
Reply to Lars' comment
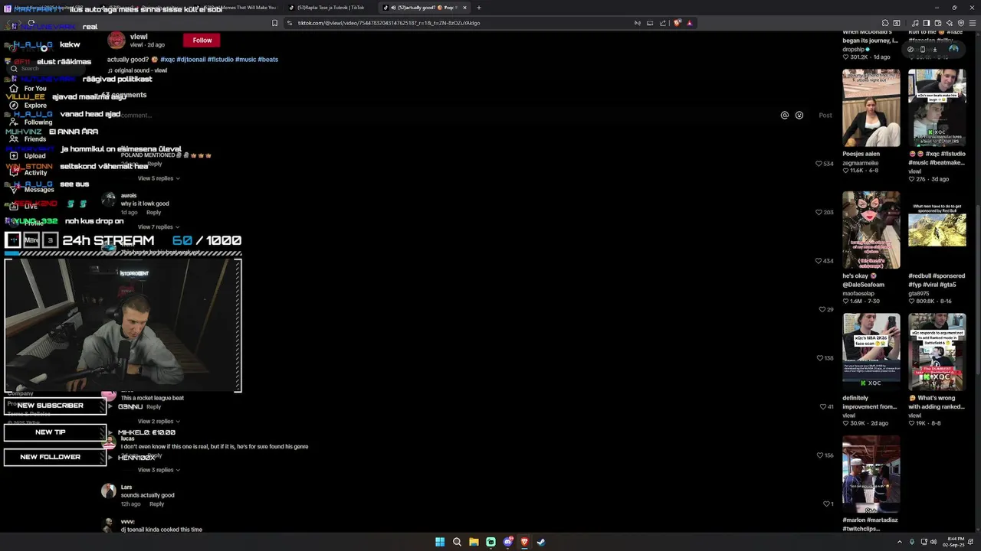tap(156, 504)
